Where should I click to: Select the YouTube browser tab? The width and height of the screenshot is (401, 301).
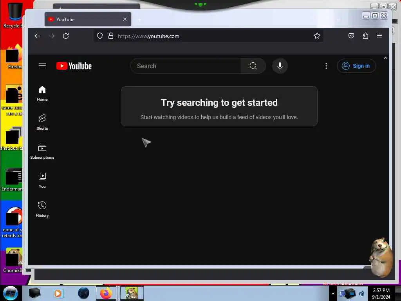(x=88, y=19)
